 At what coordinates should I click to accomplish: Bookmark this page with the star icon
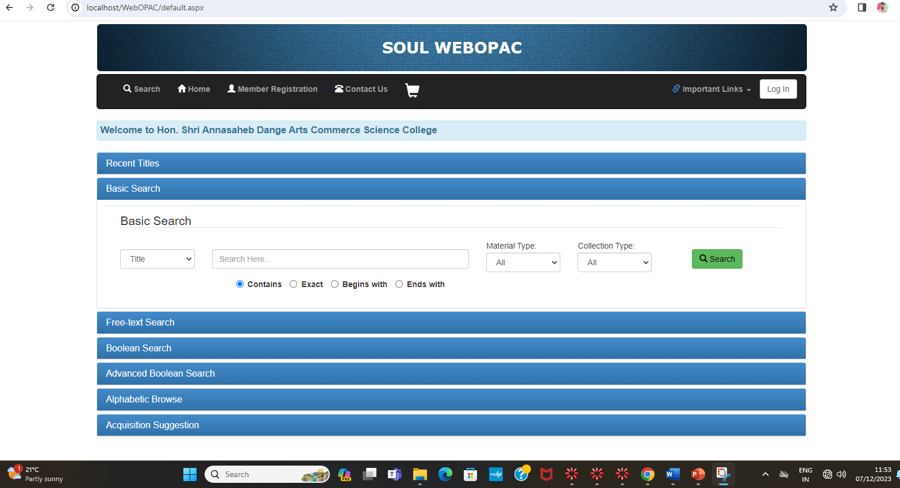pos(833,7)
